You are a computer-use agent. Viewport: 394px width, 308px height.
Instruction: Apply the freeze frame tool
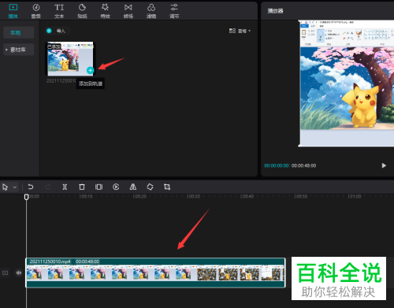point(98,187)
